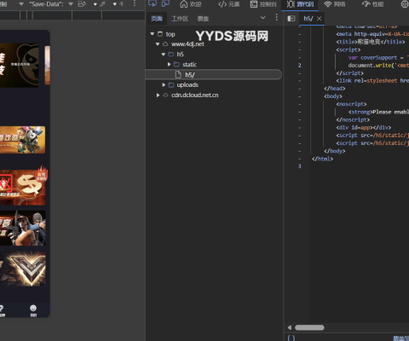Viewport: 409px width, 341px height.
Task: Click line number 3 in gutter
Action: tap(299, 166)
